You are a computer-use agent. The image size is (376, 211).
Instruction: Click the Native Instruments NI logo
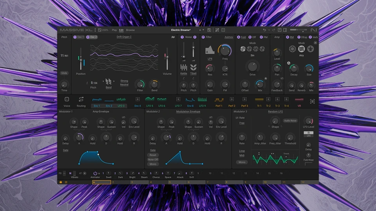[x=314, y=30]
